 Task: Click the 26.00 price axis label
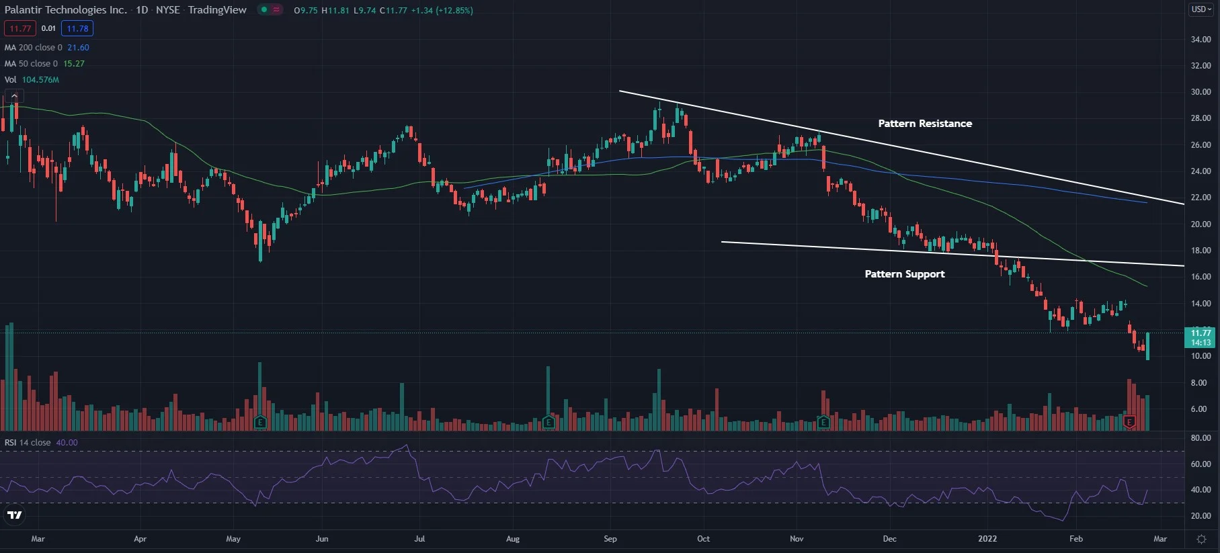(1201, 145)
